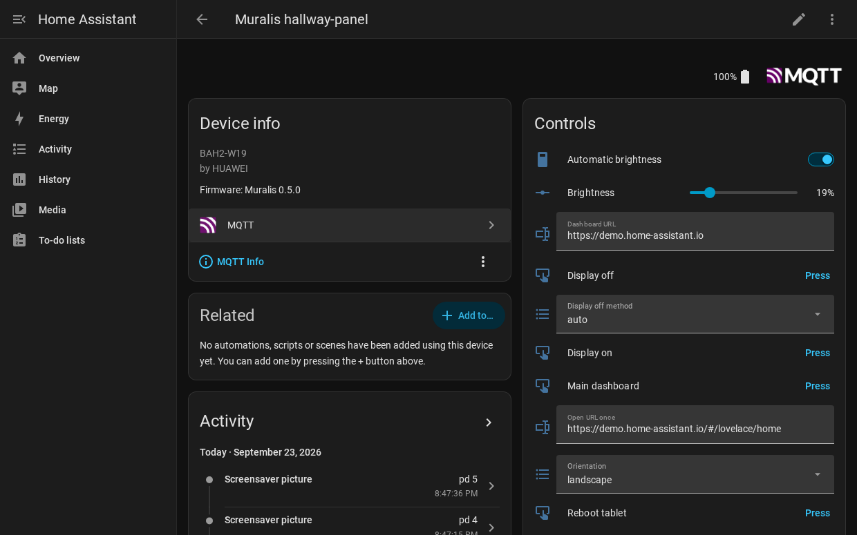Viewport: 857px width, 535px height.
Task: Open Activity in the sidebar
Action: pyautogui.click(x=88, y=149)
